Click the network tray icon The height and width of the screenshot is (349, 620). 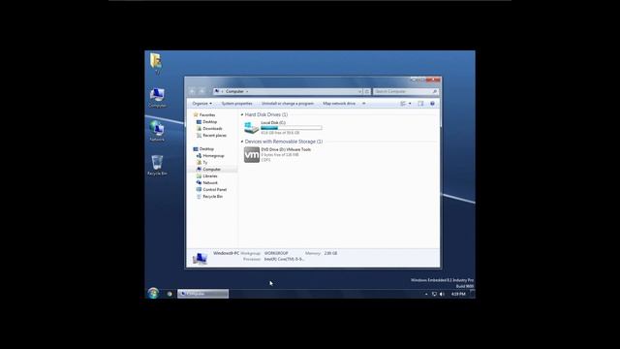(434, 294)
